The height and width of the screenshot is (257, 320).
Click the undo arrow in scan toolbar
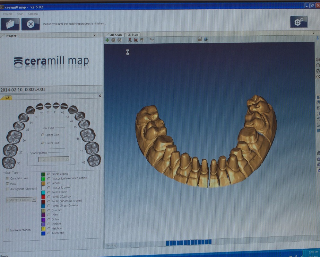click(x=142, y=40)
